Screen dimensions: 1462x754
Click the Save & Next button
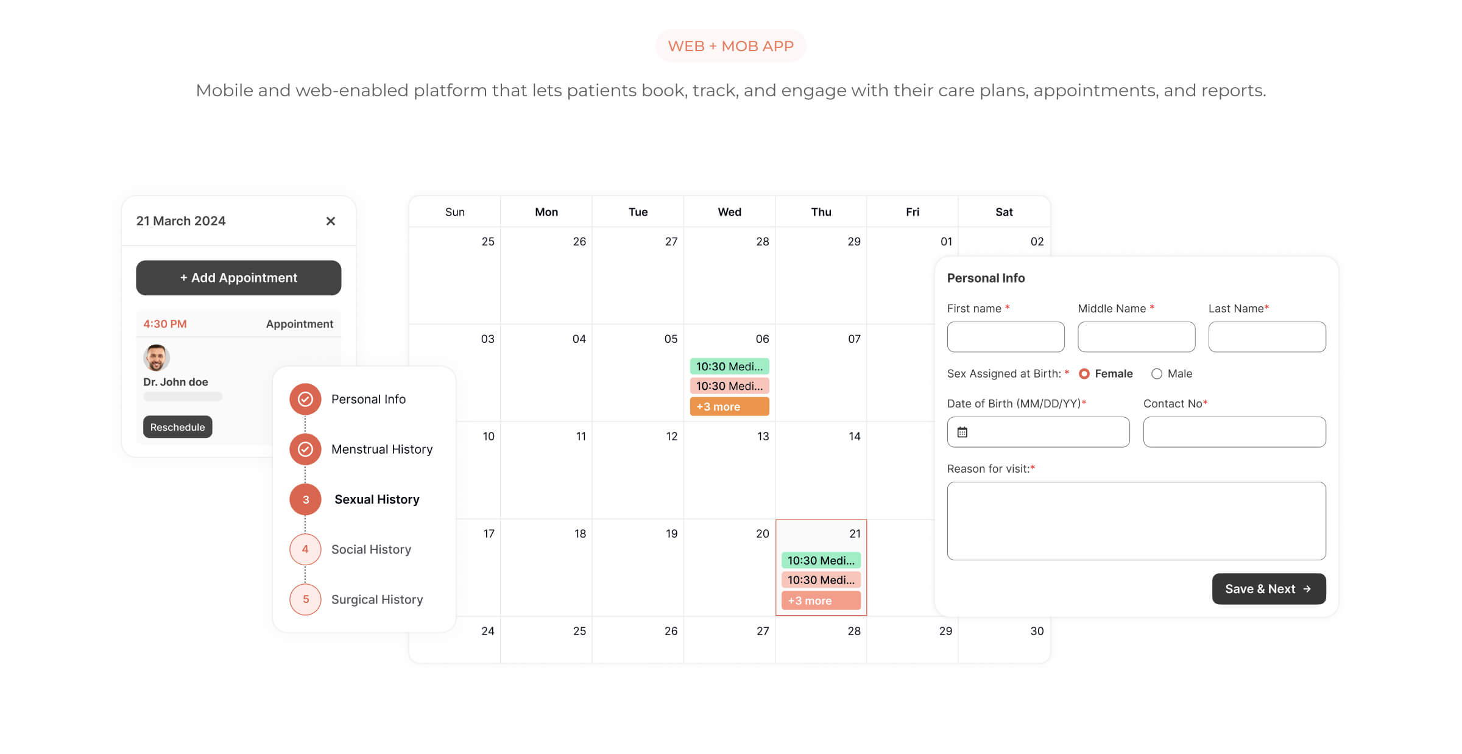1268,589
